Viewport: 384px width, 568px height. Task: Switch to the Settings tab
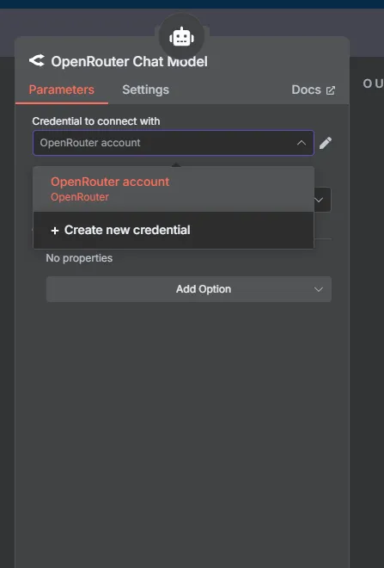click(x=145, y=90)
